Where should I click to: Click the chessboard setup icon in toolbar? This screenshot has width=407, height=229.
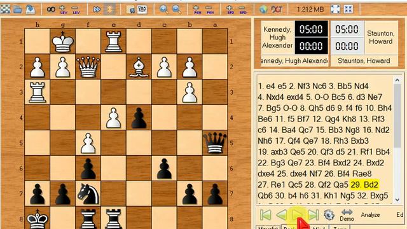click(x=5, y=10)
